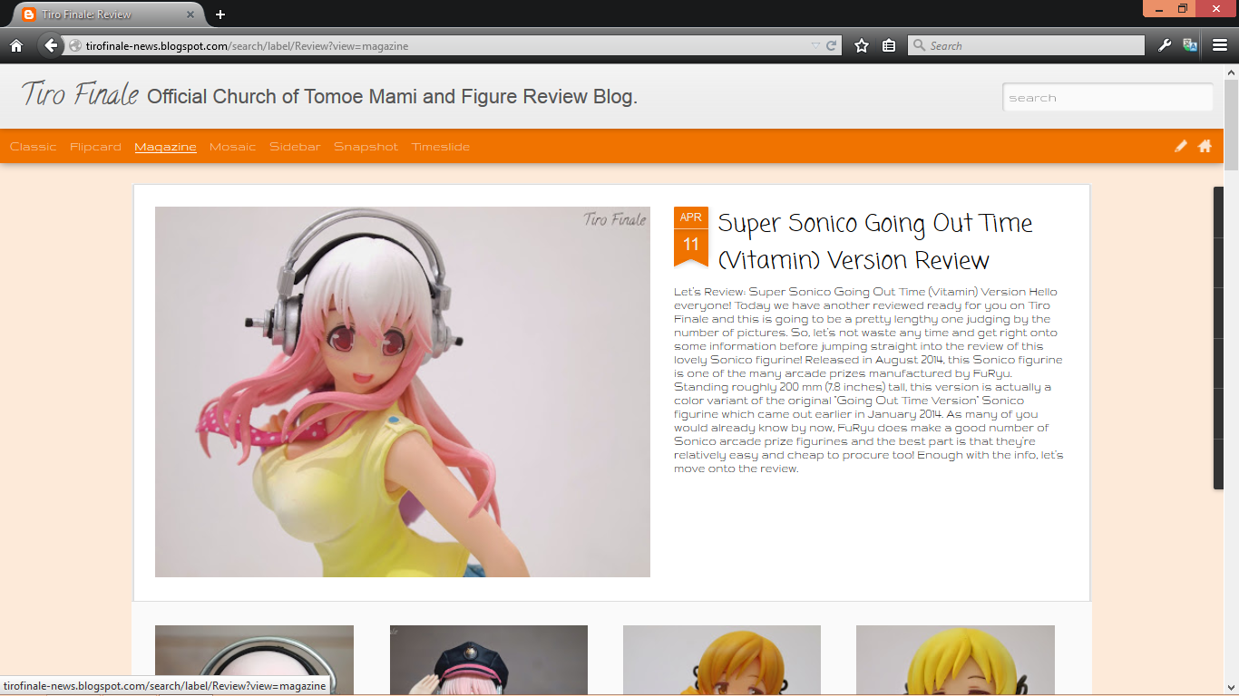Click the translate extension icon

pos(1190,45)
